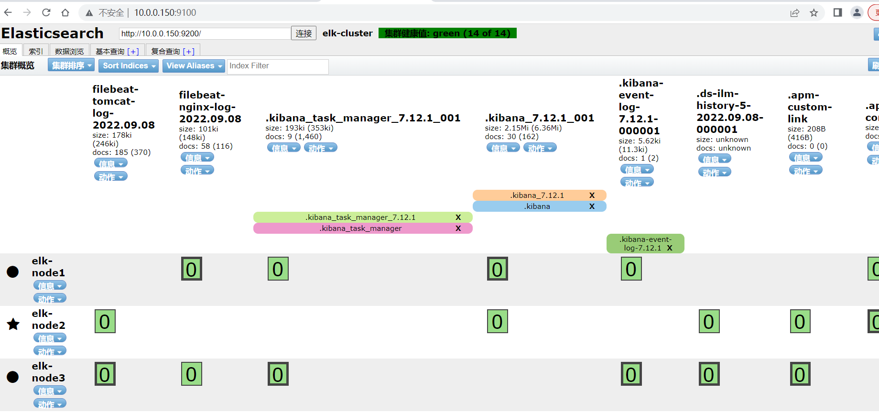Switch to the 复合查询 compound query tab

(173, 51)
